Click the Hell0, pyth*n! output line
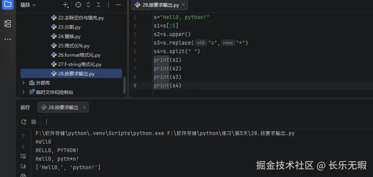 click(57, 159)
